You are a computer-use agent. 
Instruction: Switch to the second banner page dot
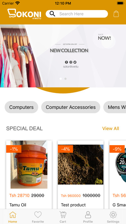66,79
